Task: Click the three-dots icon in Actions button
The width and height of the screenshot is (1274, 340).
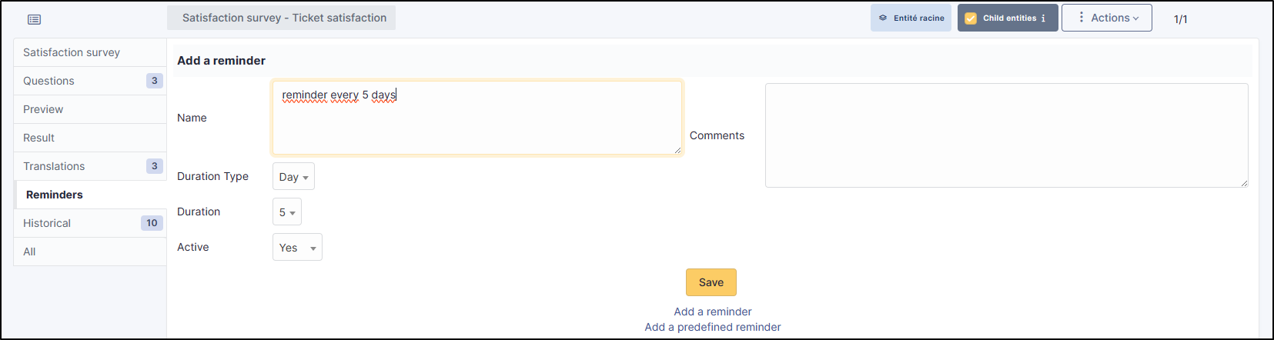Action: (x=1082, y=17)
